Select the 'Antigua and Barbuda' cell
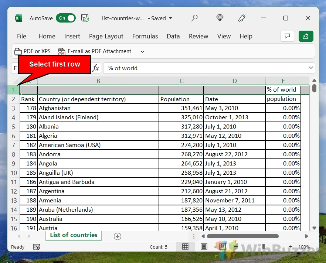Image resolution: width=326 pixels, height=263 pixels. tap(98, 182)
